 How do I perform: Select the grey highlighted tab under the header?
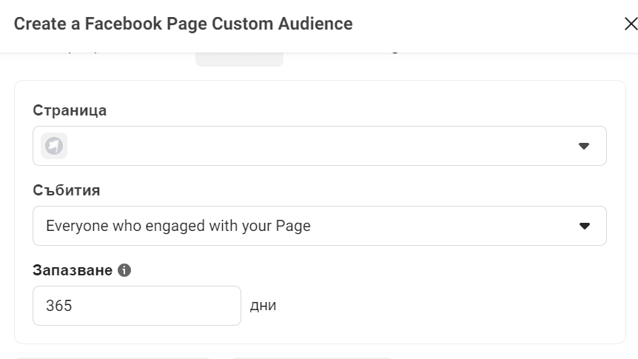[x=239, y=59]
